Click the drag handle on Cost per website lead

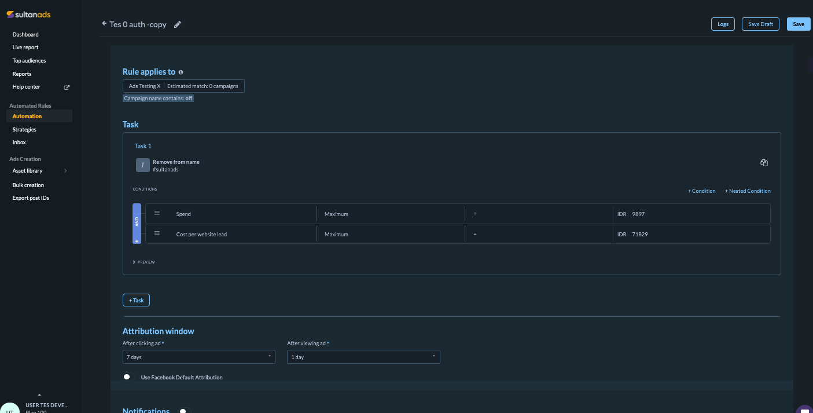pyautogui.click(x=157, y=233)
